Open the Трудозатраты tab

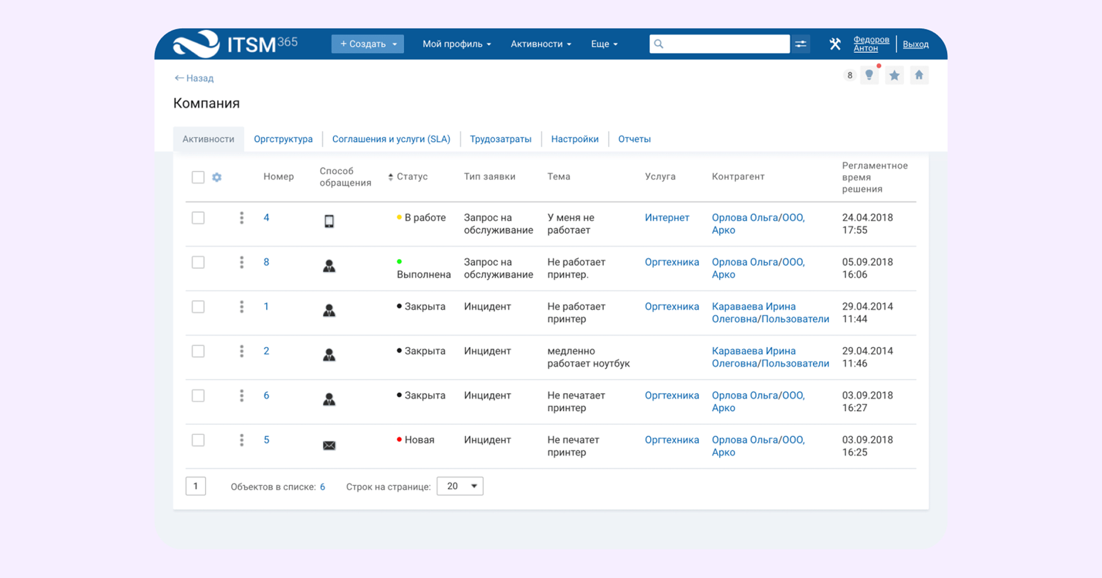point(500,139)
